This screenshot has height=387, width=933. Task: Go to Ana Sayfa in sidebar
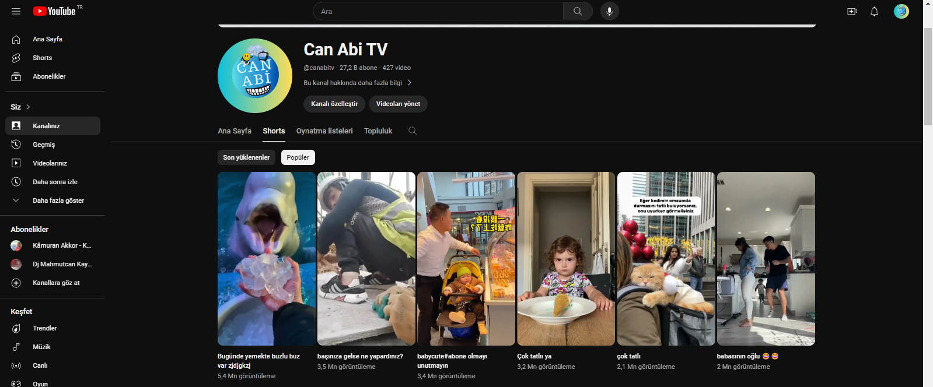(53, 39)
